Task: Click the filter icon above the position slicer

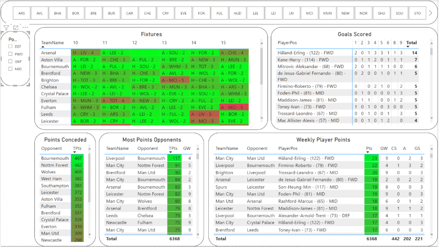Action: point(6,28)
